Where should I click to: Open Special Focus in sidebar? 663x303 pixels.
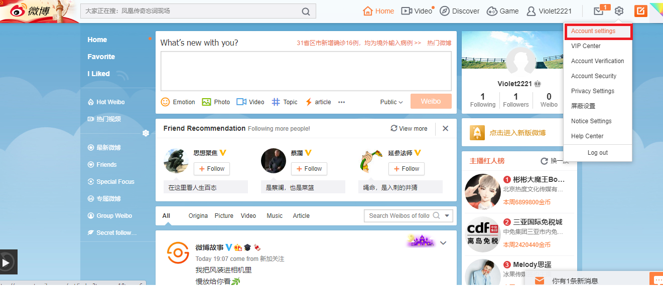pyautogui.click(x=111, y=181)
